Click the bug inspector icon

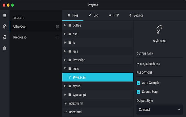click(x=5, y=48)
